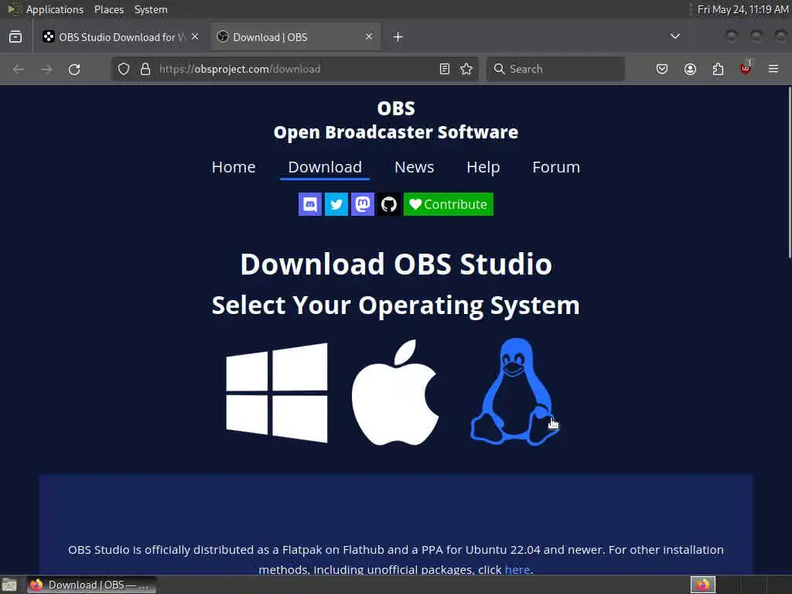Open the Pocket save icon
Viewport: 792px width, 594px height.
662,69
